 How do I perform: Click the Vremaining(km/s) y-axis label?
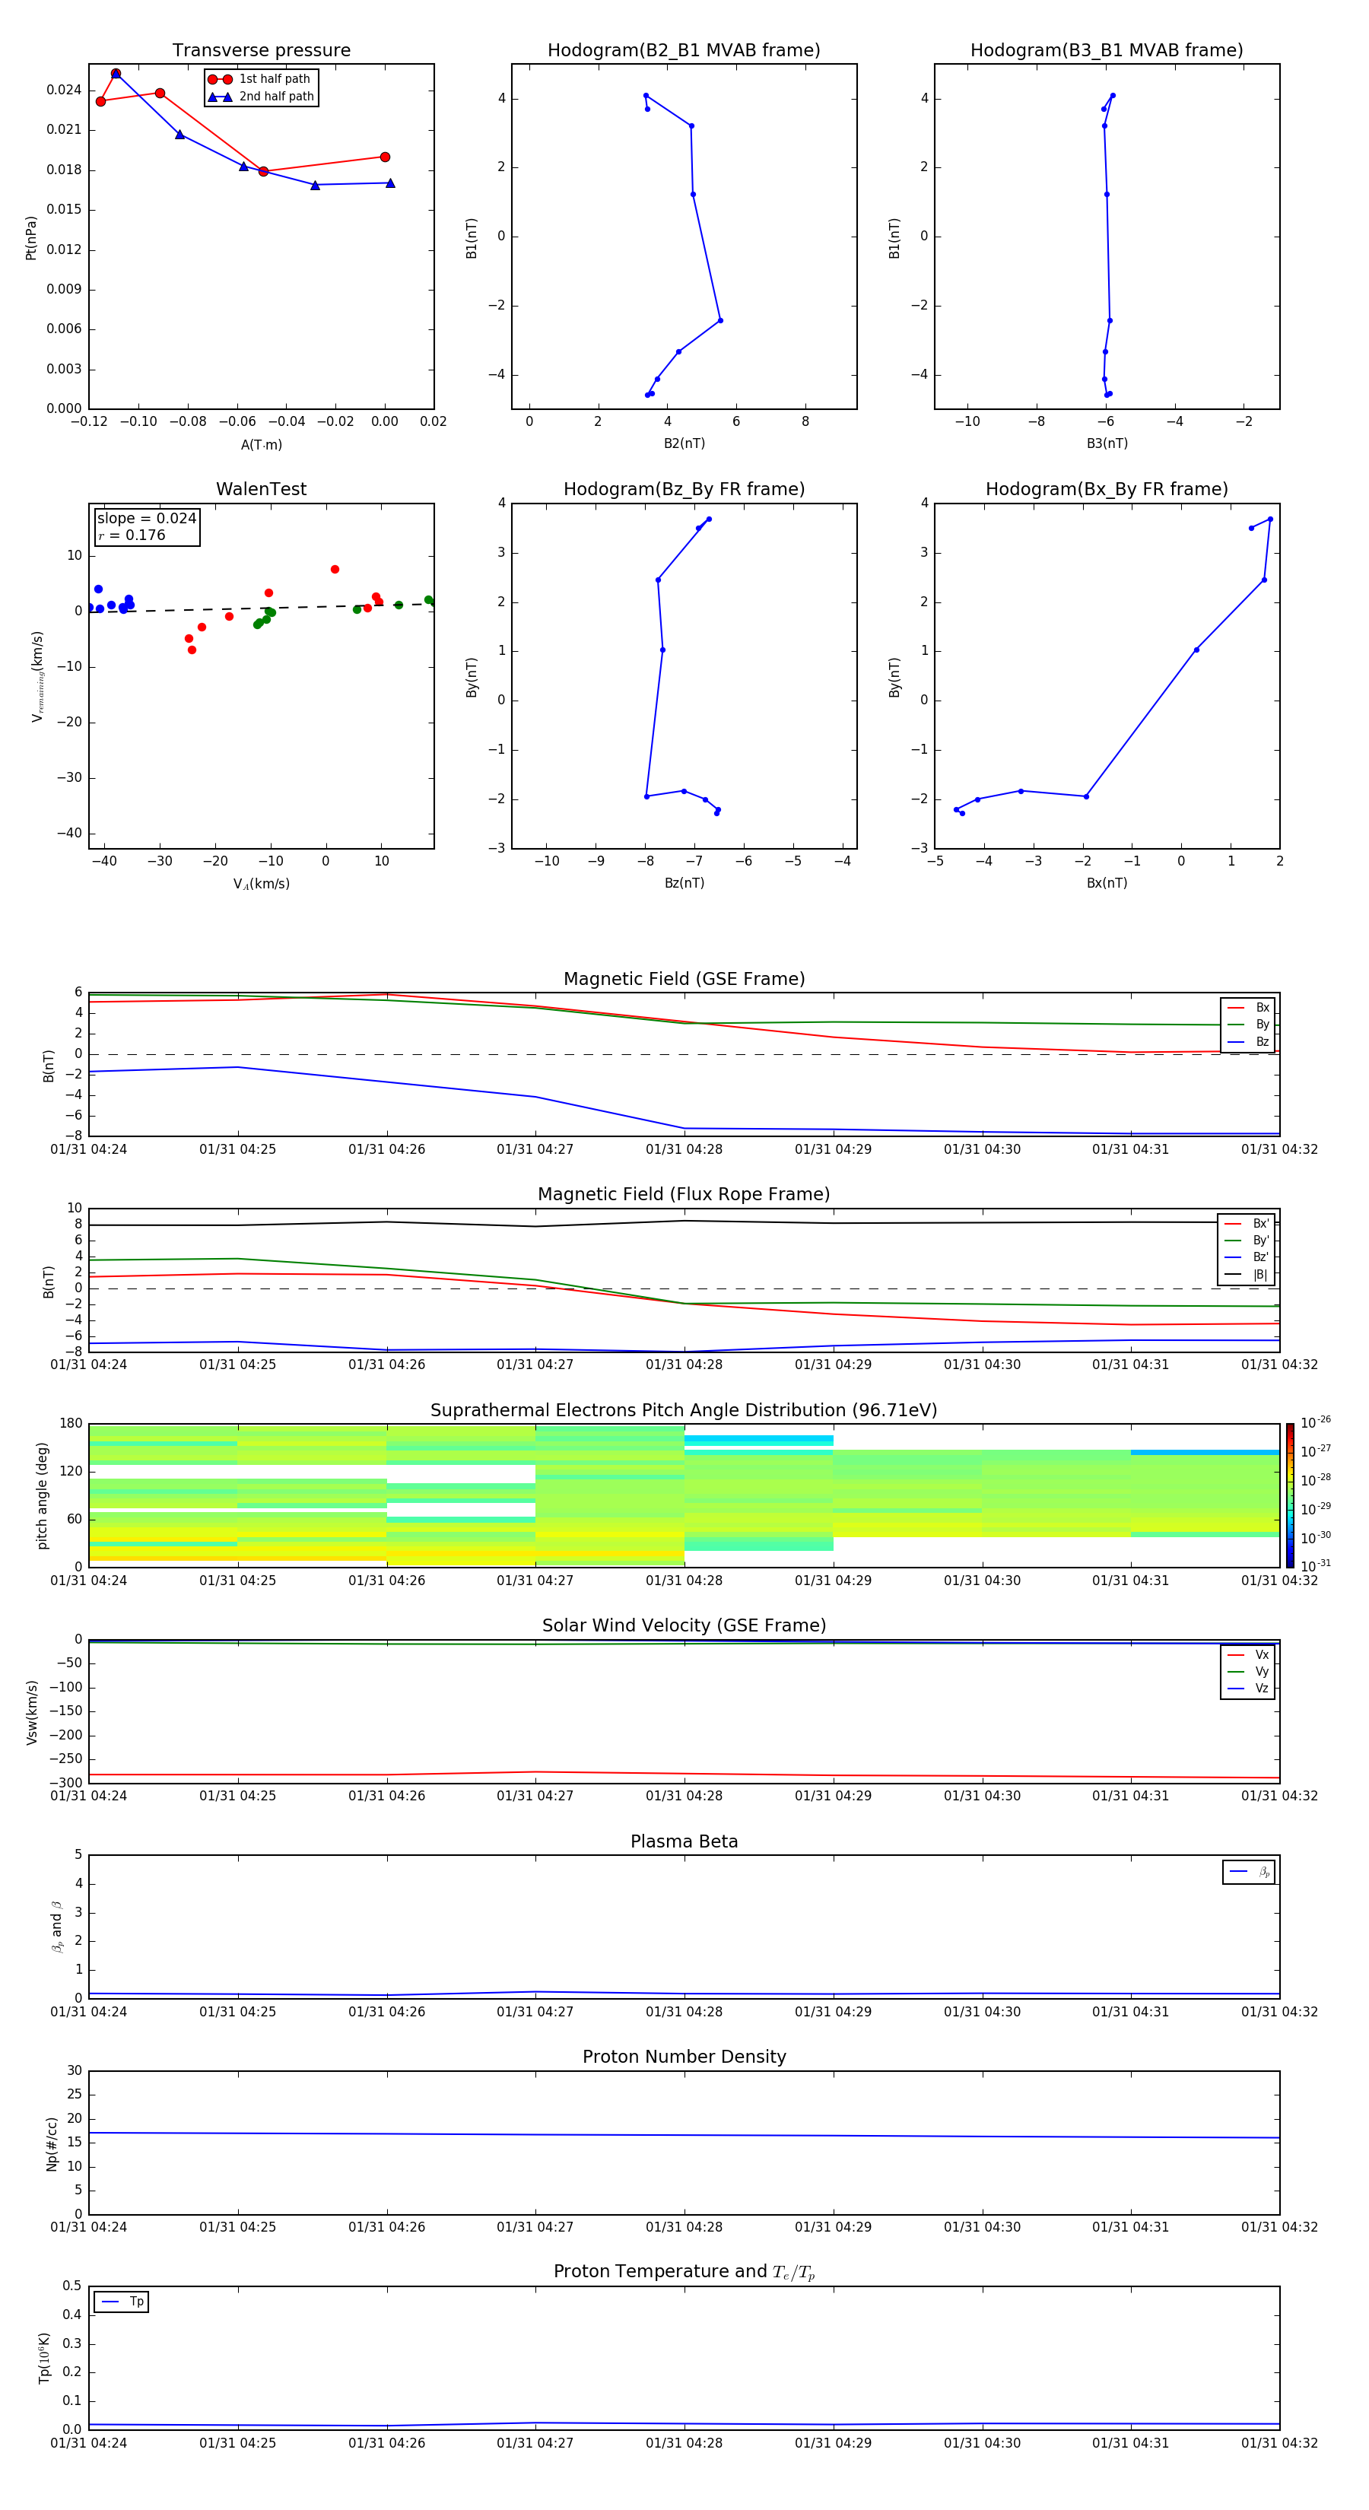37,676
